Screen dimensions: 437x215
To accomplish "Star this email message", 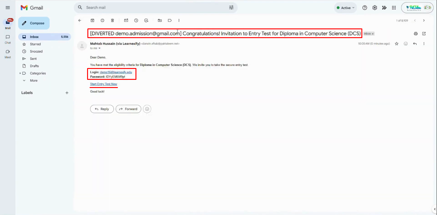I will point(397,44).
